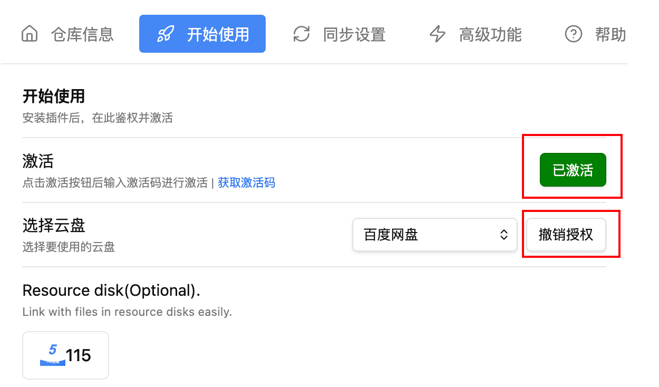The width and height of the screenshot is (659, 387).
Task: Click the 激活 setting label
Action: (x=38, y=161)
